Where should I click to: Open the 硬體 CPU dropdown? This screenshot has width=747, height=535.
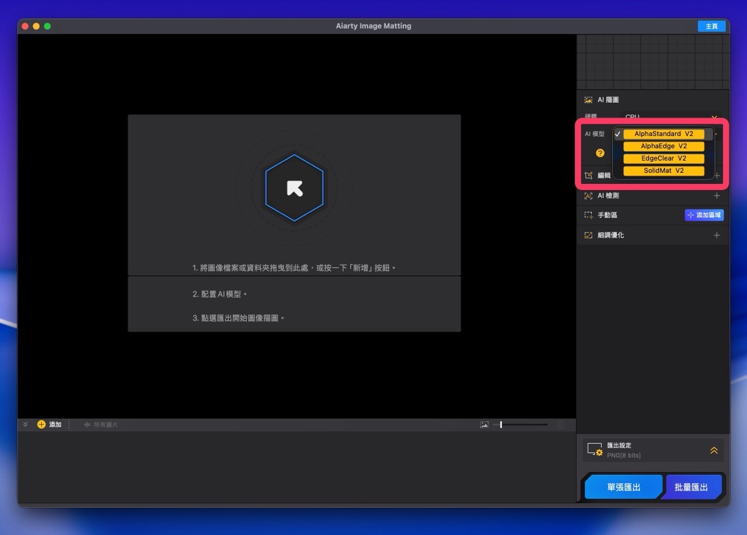(671, 117)
